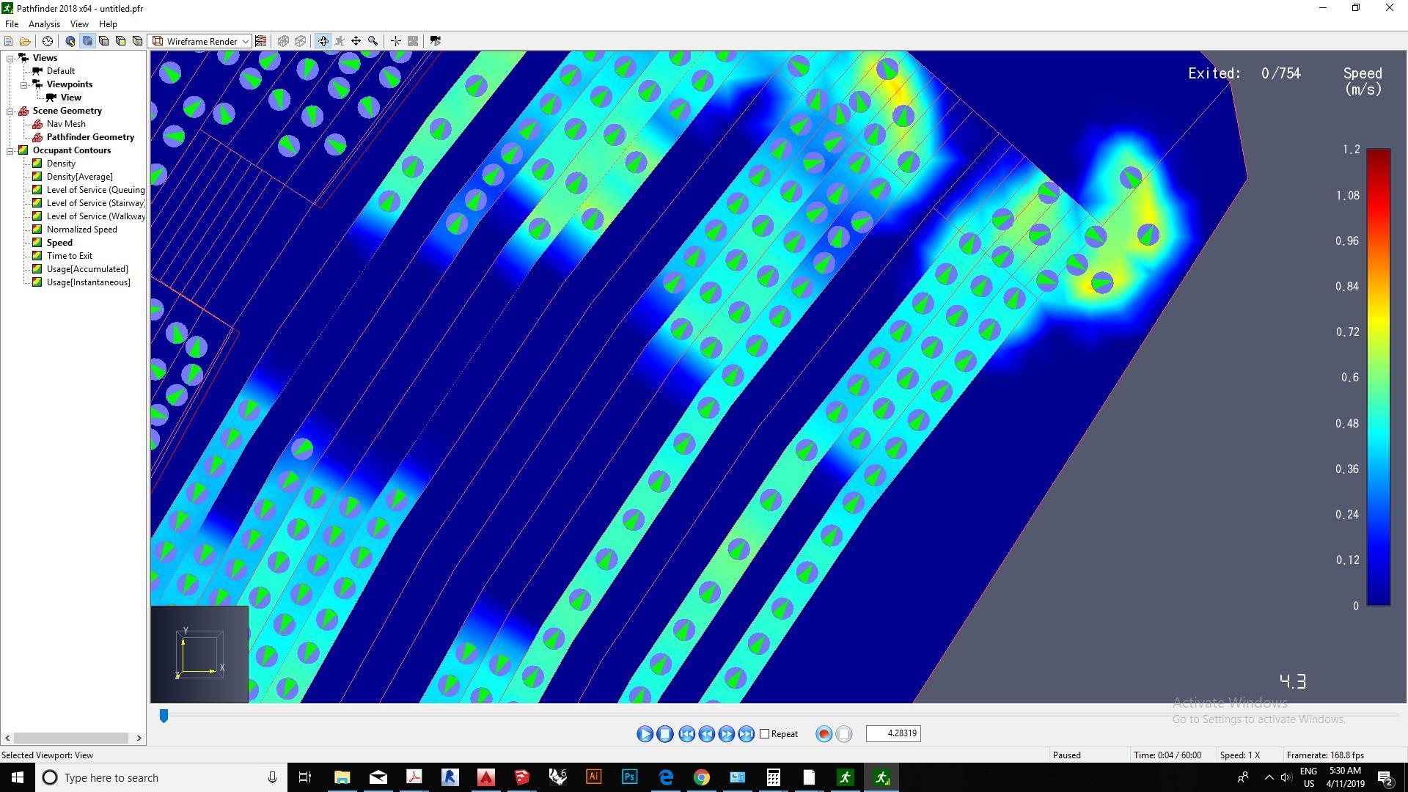Enable the Repeat checkbox

point(765,734)
